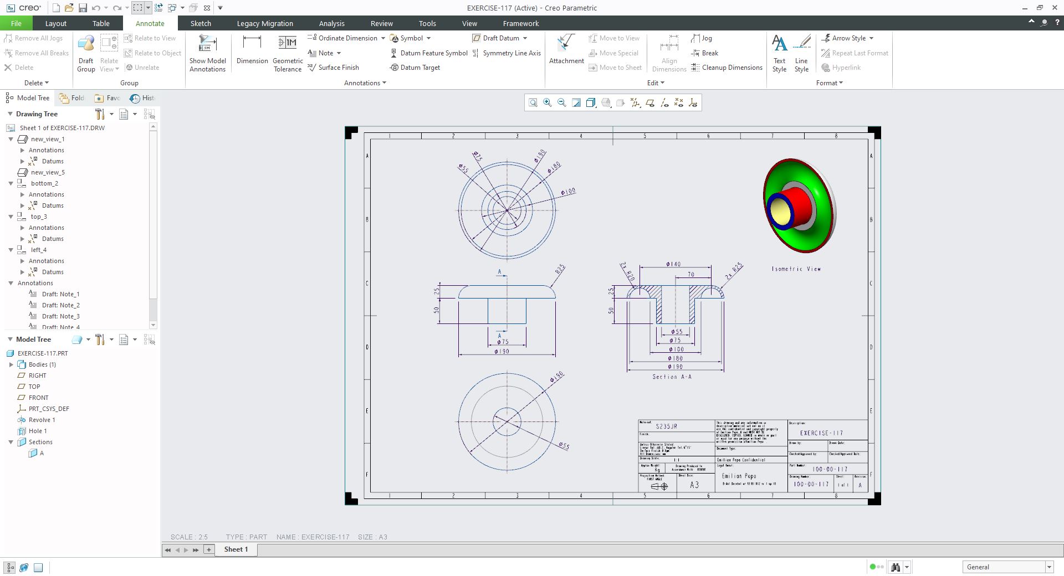Add a Symmetry Line Axis
Image resolution: width=1064 pixels, height=576 pixels.
(507, 53)
